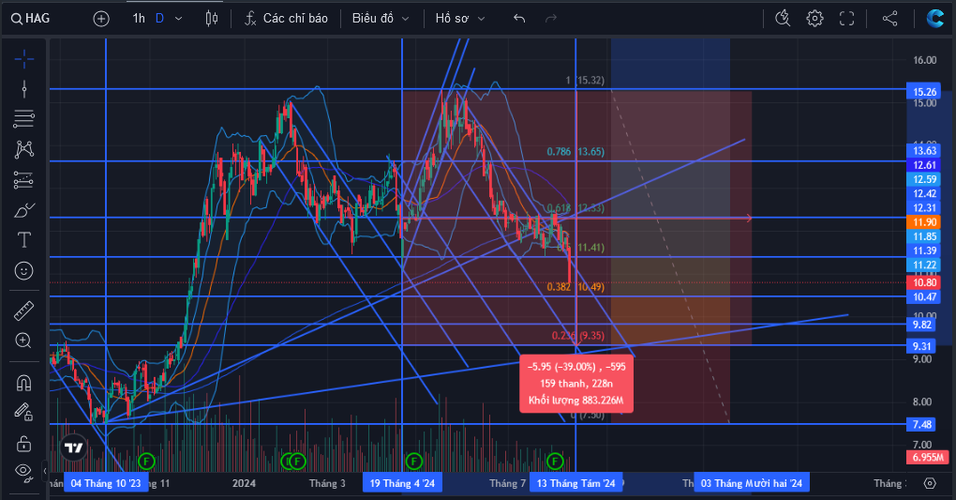This screenshot has height=500, width=956.
Task: Click the 7.48 price label
Action: (x=922, y=424)
